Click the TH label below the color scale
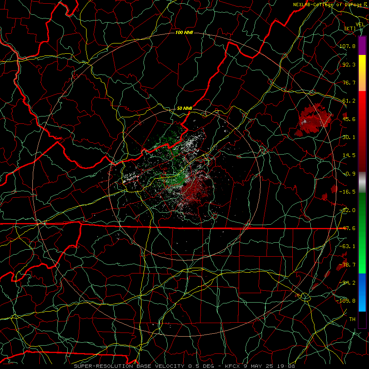 352,319
